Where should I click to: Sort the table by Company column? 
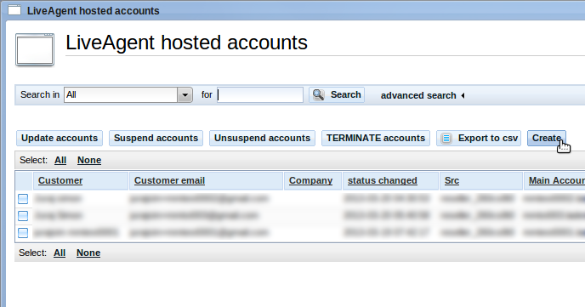[x=311, y=180]
